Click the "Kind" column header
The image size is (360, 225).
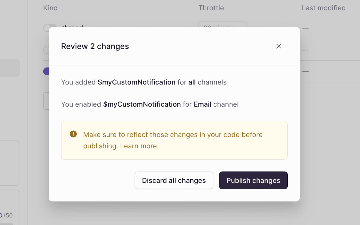point(50,8)
